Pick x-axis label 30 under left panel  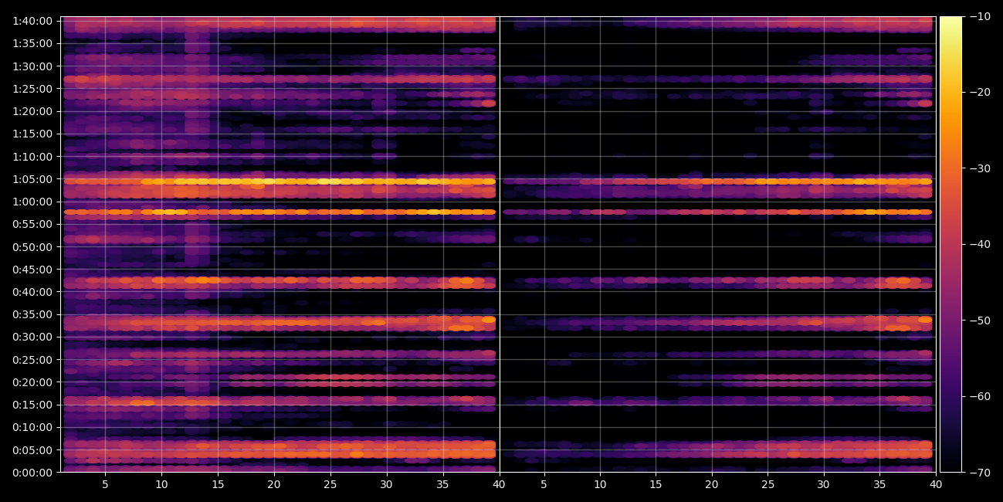[x=386, y=485]
